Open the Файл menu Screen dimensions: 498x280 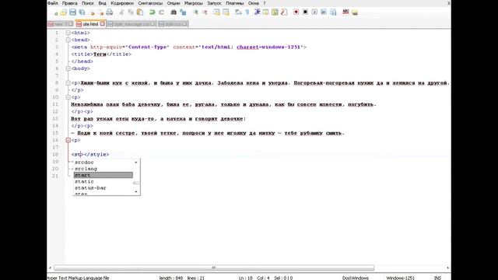tap(53, 3)
